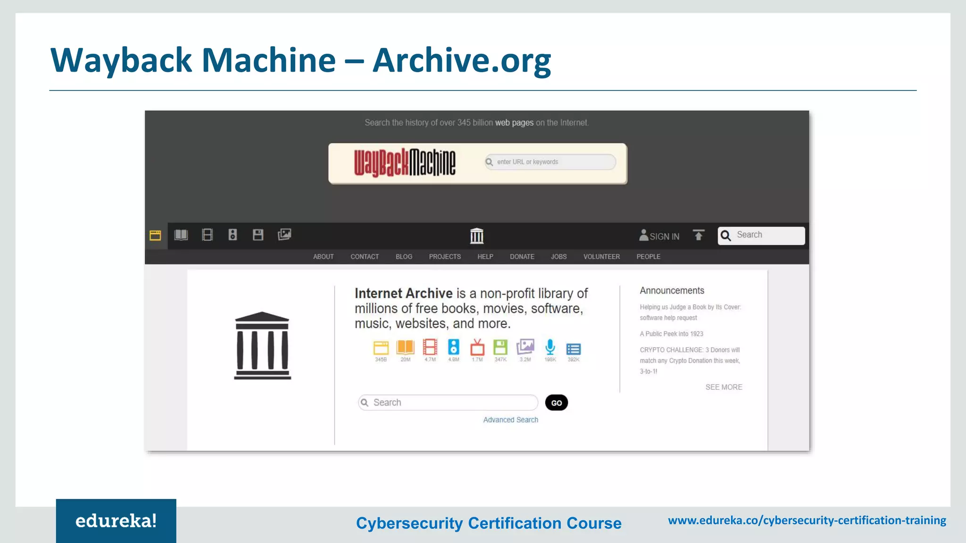Click the user icon beside SIGN IN
The width and height of the screenshot is (966, 543).
click(x=644, y=235)
